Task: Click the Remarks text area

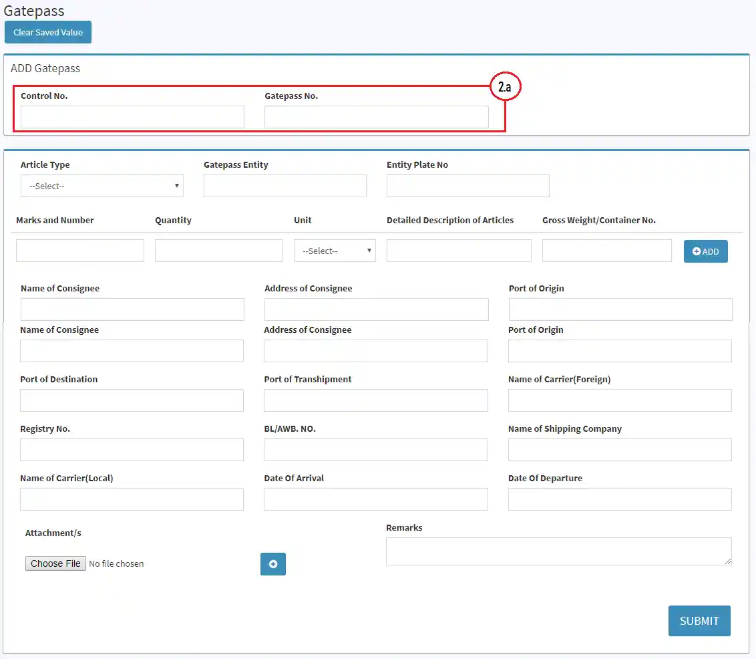Action: point(559,551)
